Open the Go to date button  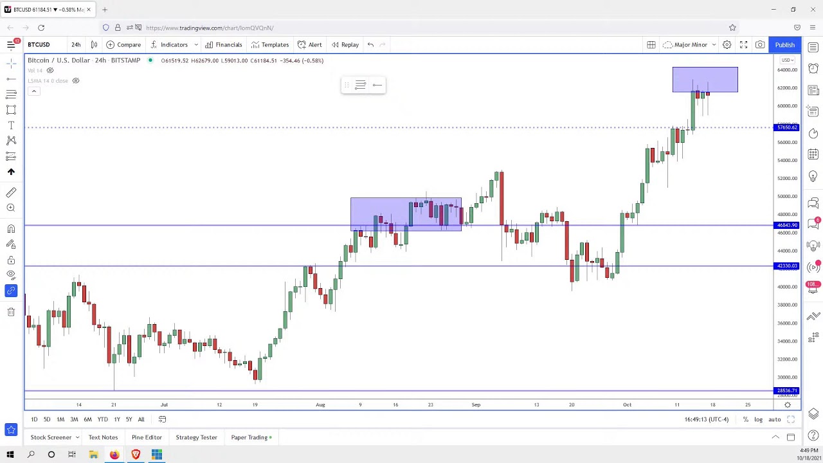pyautogui.click(x=162, y=419)
